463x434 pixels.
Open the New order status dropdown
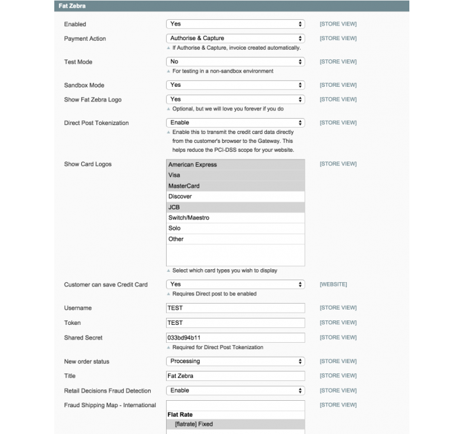(x=236, y=361)
